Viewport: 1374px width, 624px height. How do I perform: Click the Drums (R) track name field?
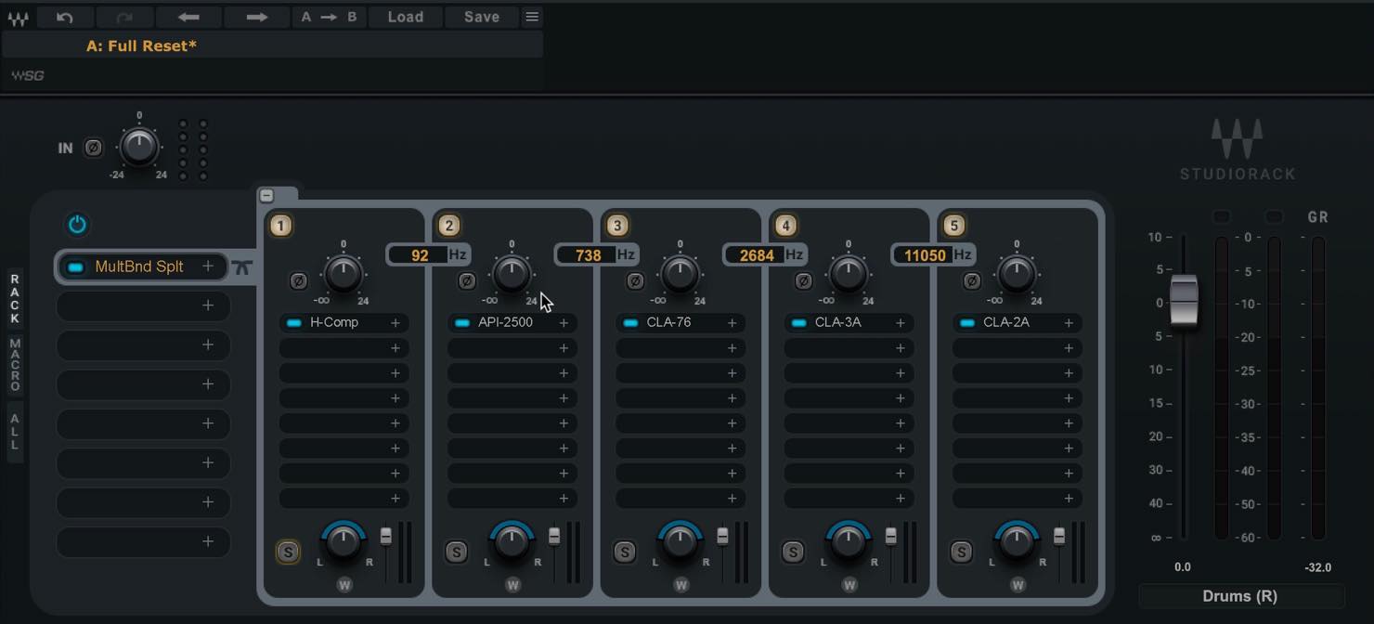point(1241,596)
